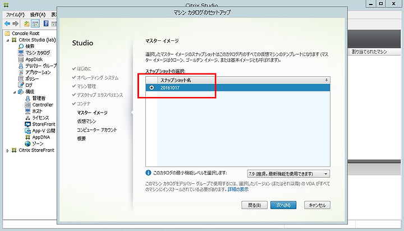Go to the マシン管理 wizard step
404x231 pixels.
click(x=86, y=86)
